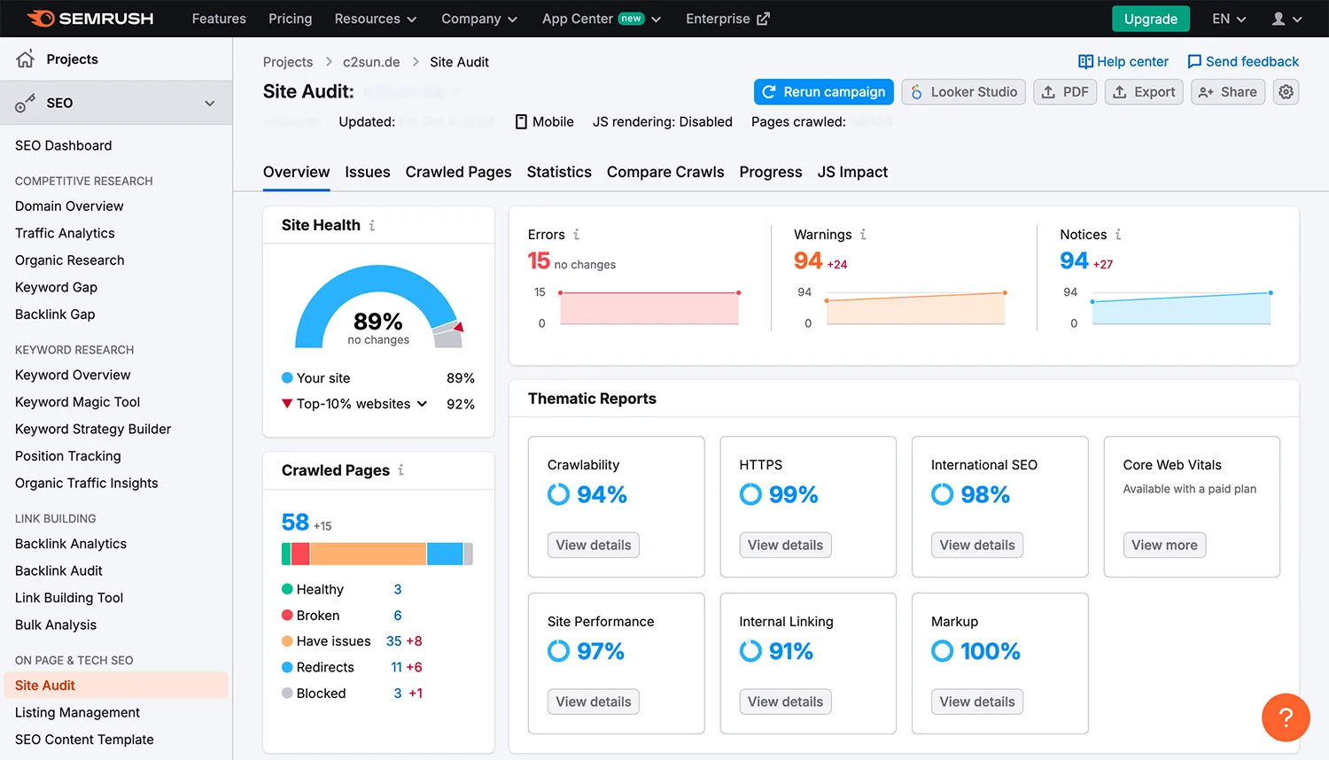Viewport: 1329px width, 760px height.
Task: Click the Warnings trend chart
Action: pyautogui.click(x=915, y=308)
